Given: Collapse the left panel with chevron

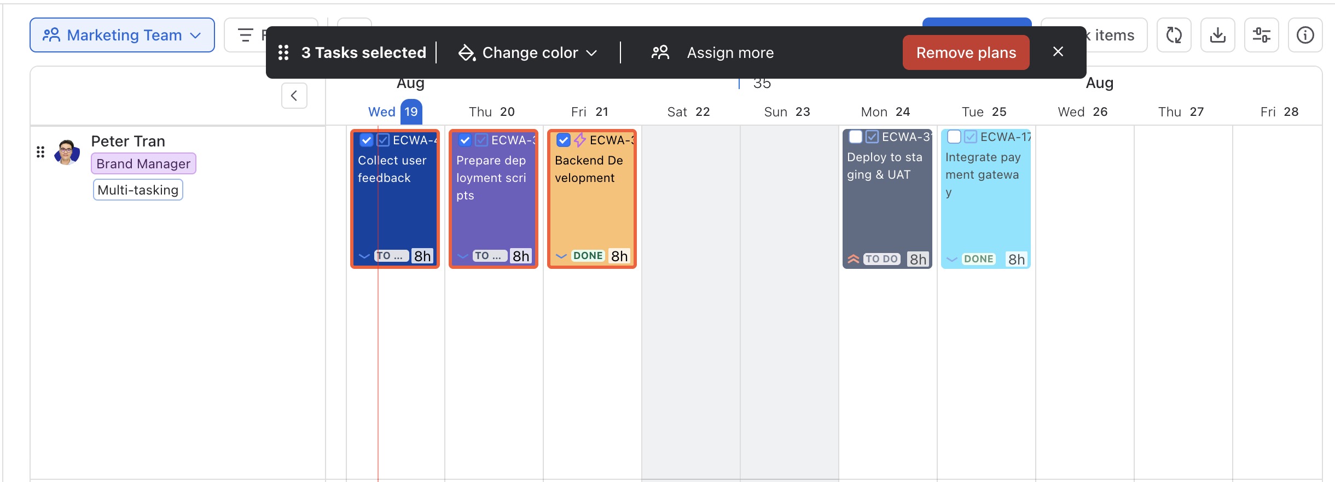Looking at the screenshot, I should pos(294,96).
